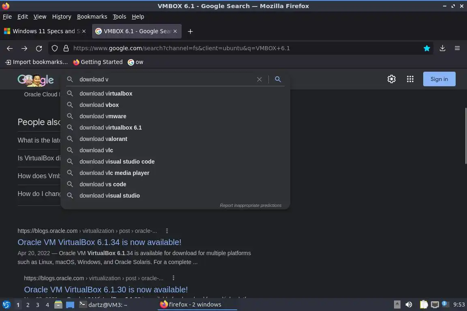This screenshot has width=467, height=311.
Task: Open options for VirtualBox 6.1.34 result
Action: tap(167, 231)
